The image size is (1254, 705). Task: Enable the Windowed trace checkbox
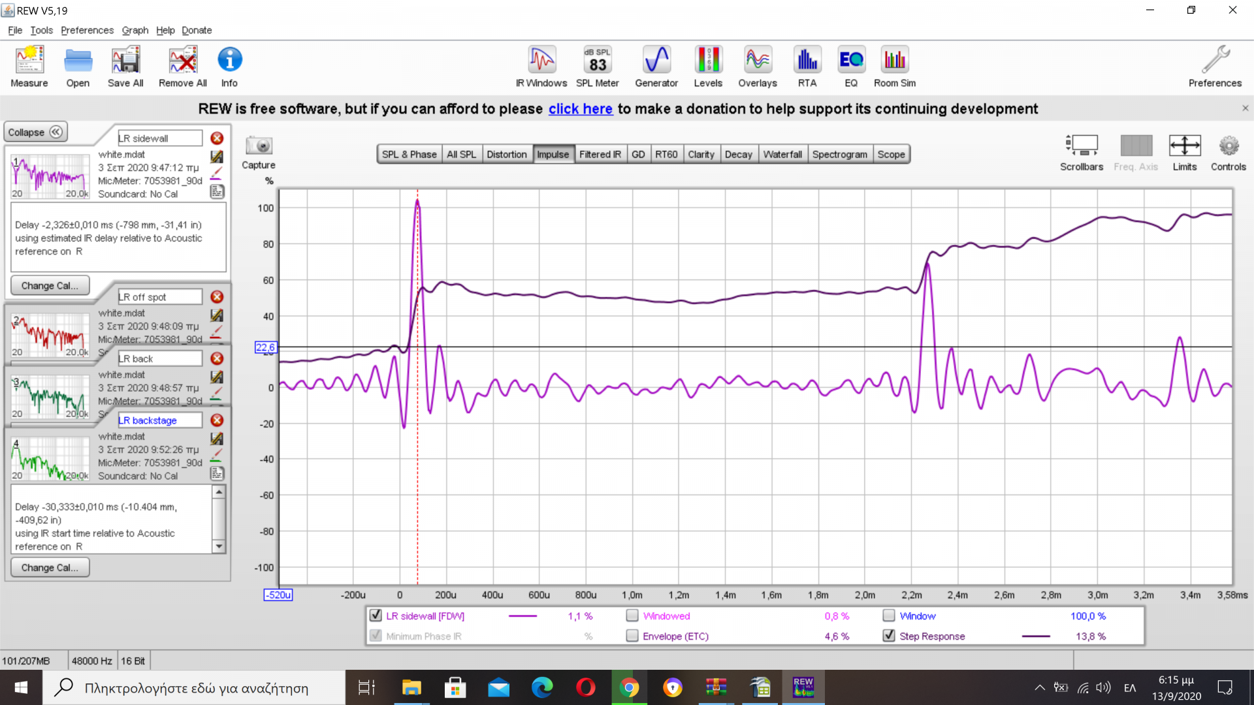(x=632, y=616)
